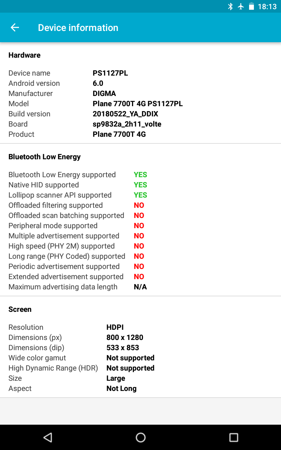This screenshot has height=450, width=281.
Task: Tap build version 20180522_YA_DDIX
Action: [x=125, y=114]
